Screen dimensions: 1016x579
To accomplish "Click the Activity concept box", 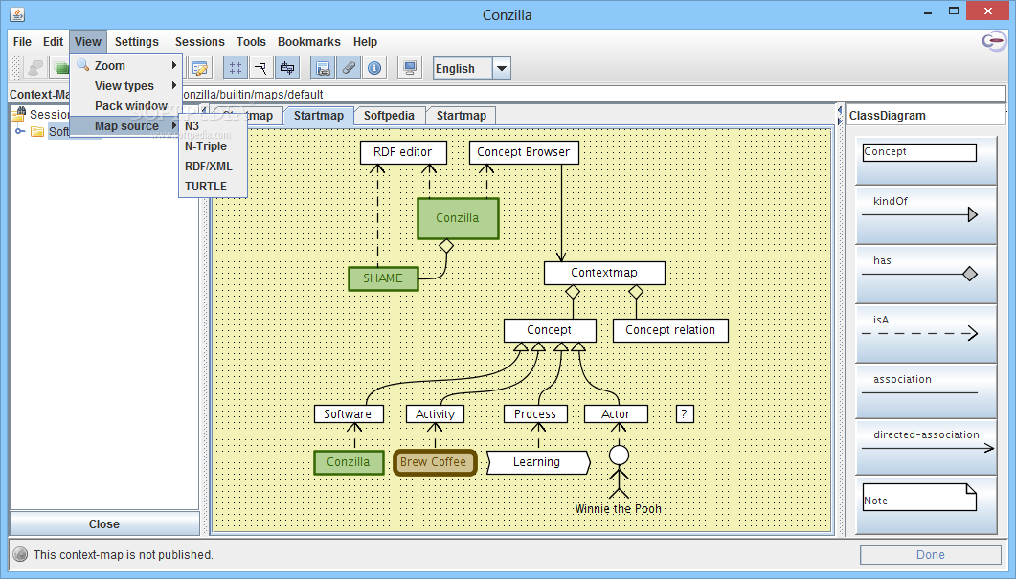I will point(435,413).
